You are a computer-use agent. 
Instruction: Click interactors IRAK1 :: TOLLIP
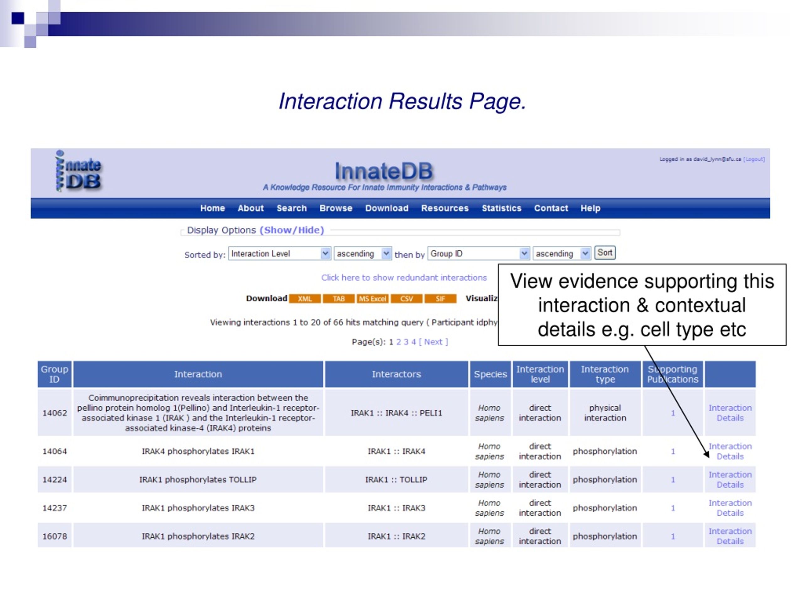point(396,480)
